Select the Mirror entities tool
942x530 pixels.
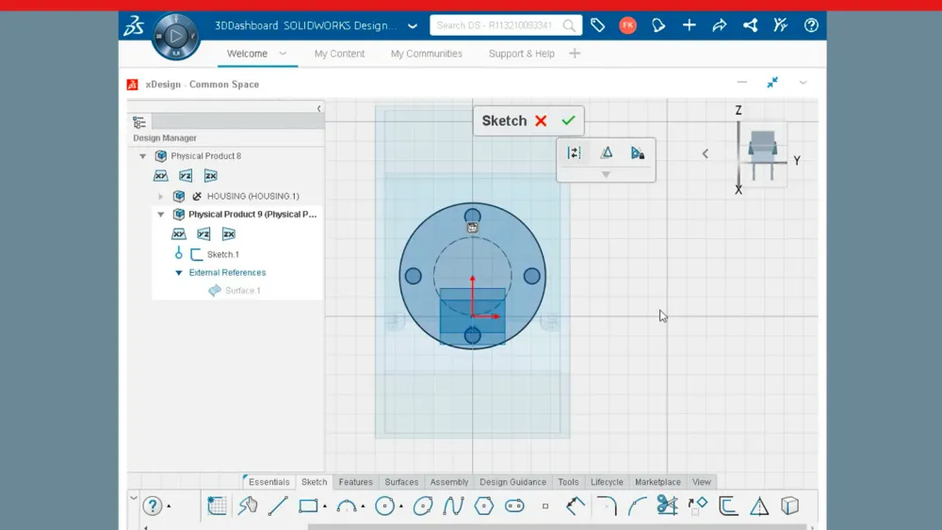point(759,506)
